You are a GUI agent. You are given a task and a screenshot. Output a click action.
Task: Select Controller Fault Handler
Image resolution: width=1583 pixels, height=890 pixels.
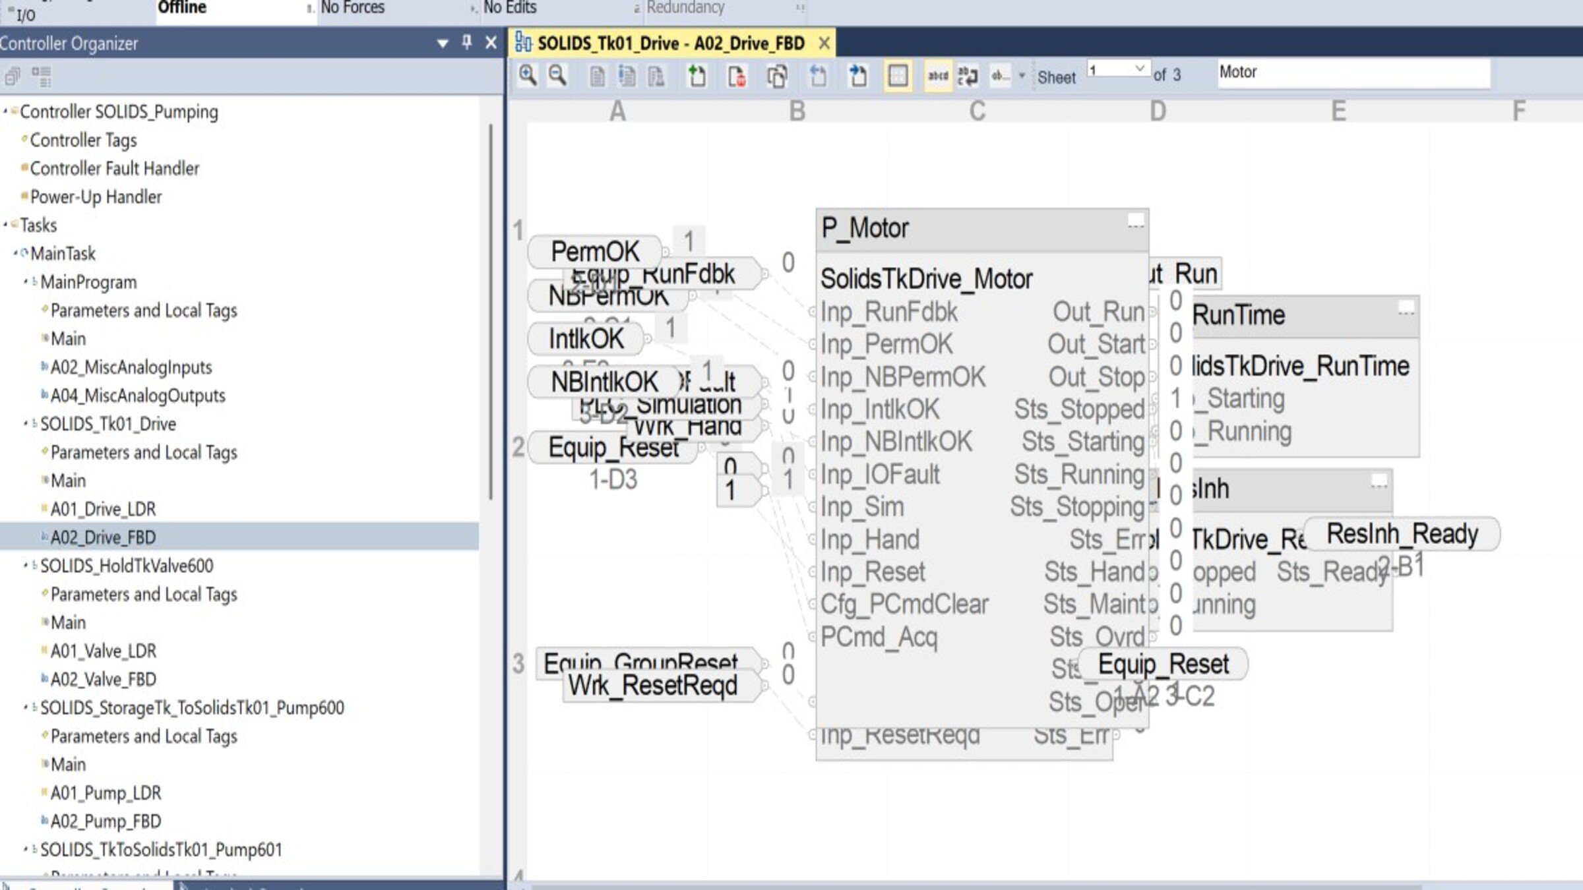(x=114, y=169)
